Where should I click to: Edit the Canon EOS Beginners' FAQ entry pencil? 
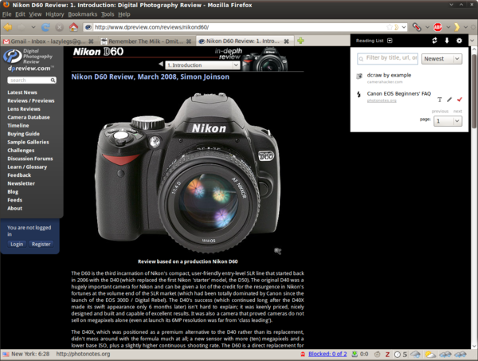[449, 100]
